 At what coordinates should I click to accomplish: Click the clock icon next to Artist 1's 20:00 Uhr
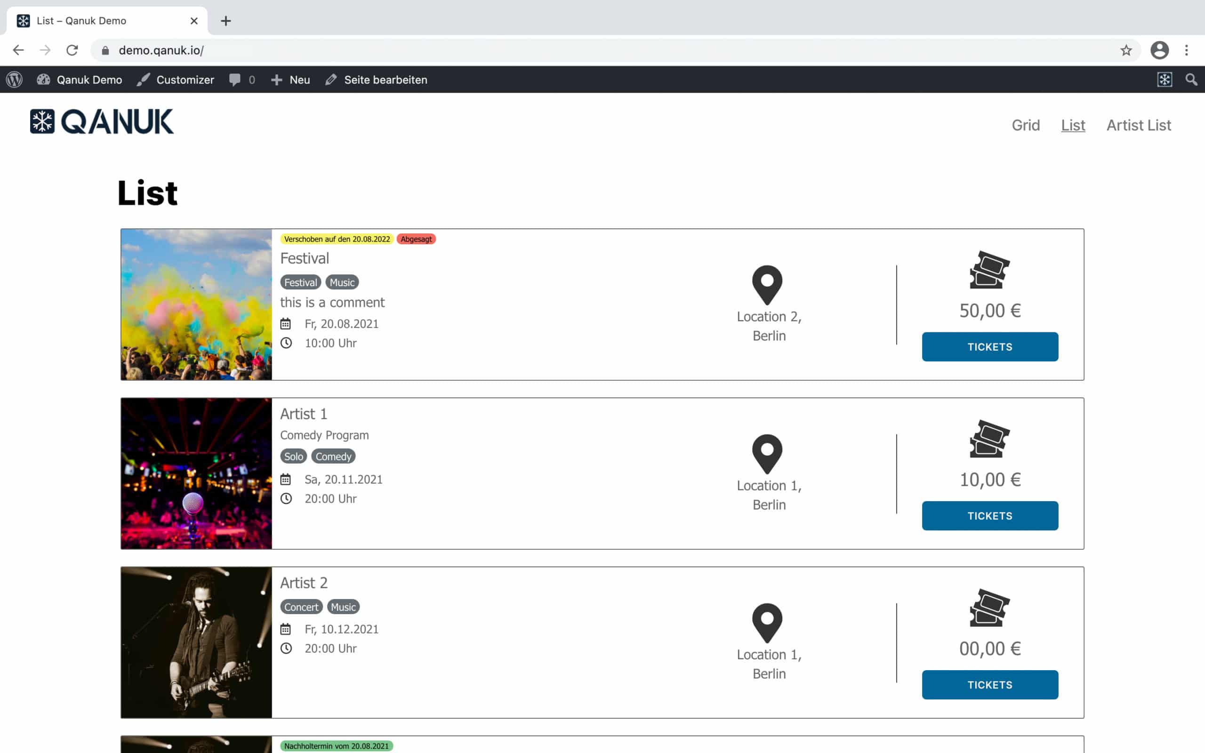[x=286, y=498]
